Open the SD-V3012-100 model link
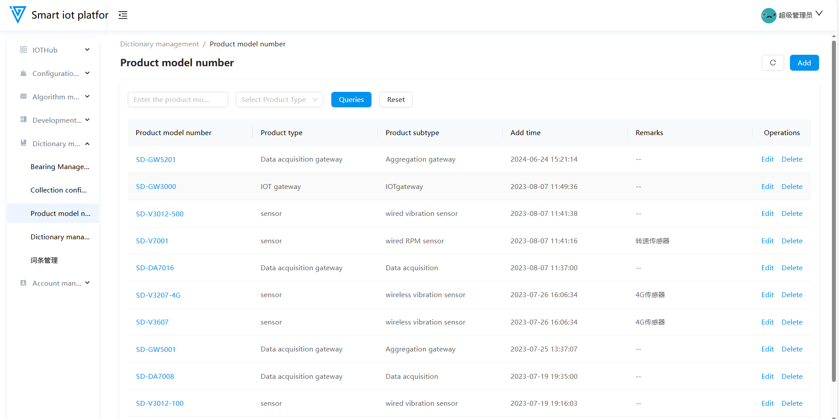The height and width of the screenshot is (419, 839). (160, 404)
